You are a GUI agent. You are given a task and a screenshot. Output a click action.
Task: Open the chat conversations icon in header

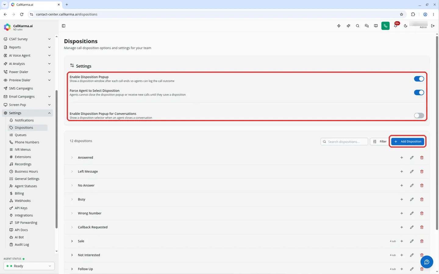coord(367,26)
